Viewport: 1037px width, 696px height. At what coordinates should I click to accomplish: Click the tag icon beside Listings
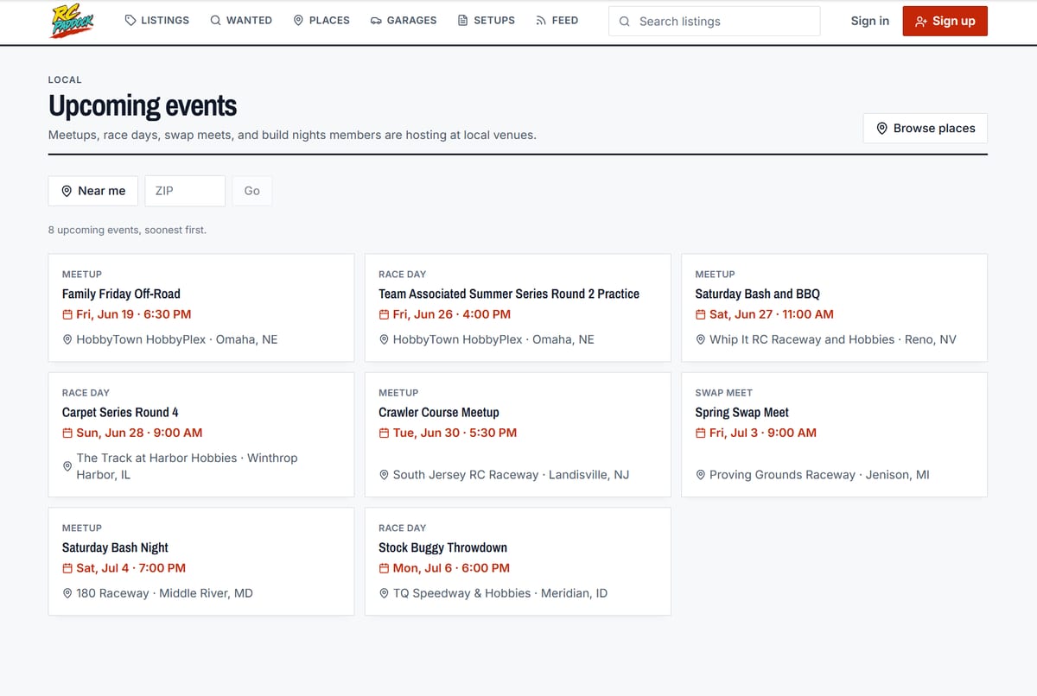(x=130, y=20)
